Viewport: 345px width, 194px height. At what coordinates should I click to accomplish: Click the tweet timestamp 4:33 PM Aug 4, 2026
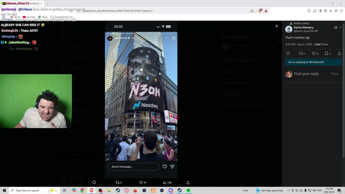(x=299, y=44)
